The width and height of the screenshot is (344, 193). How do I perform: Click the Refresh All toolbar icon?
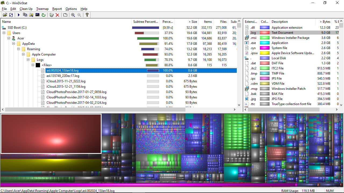click(11, 15)
